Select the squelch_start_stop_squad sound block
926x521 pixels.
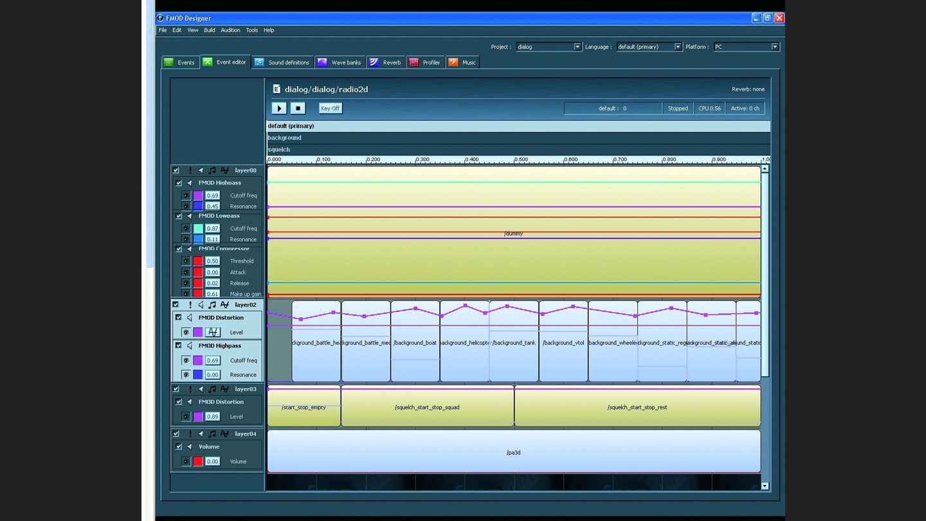tap(427, 407)
